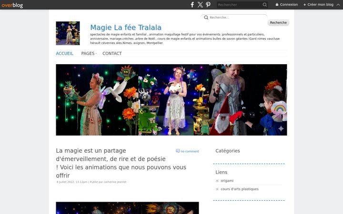Click the blog avatar thumbnail image
The width and height of the screenshot is (343, 214).
point(68,33)
